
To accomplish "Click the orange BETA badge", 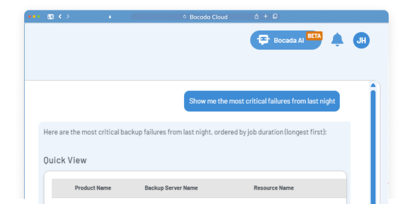I will [314, 36].
